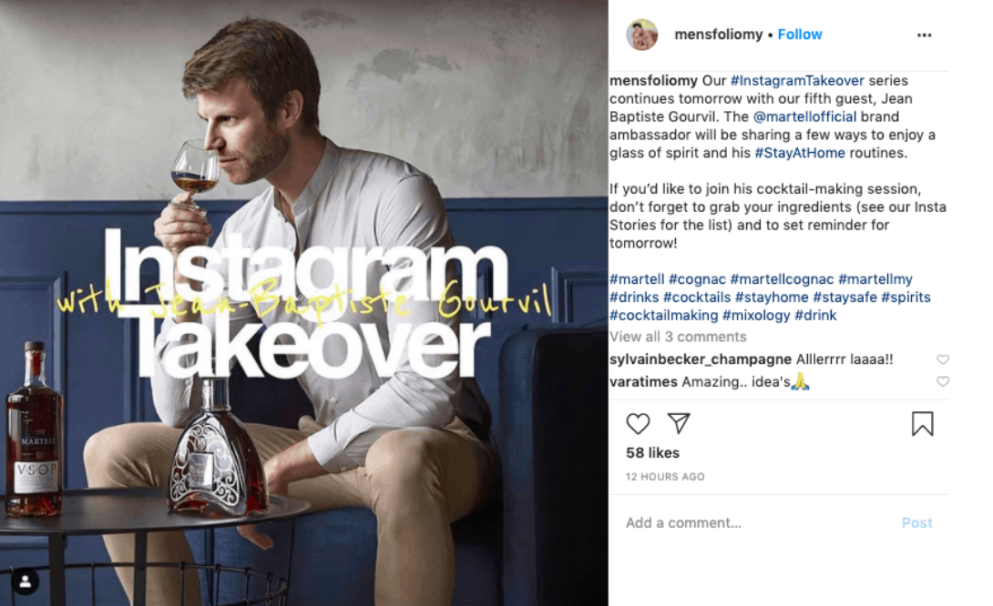993x606 pixels.
Task: Open the #mixology hashtag
Action: pos(755,315)
